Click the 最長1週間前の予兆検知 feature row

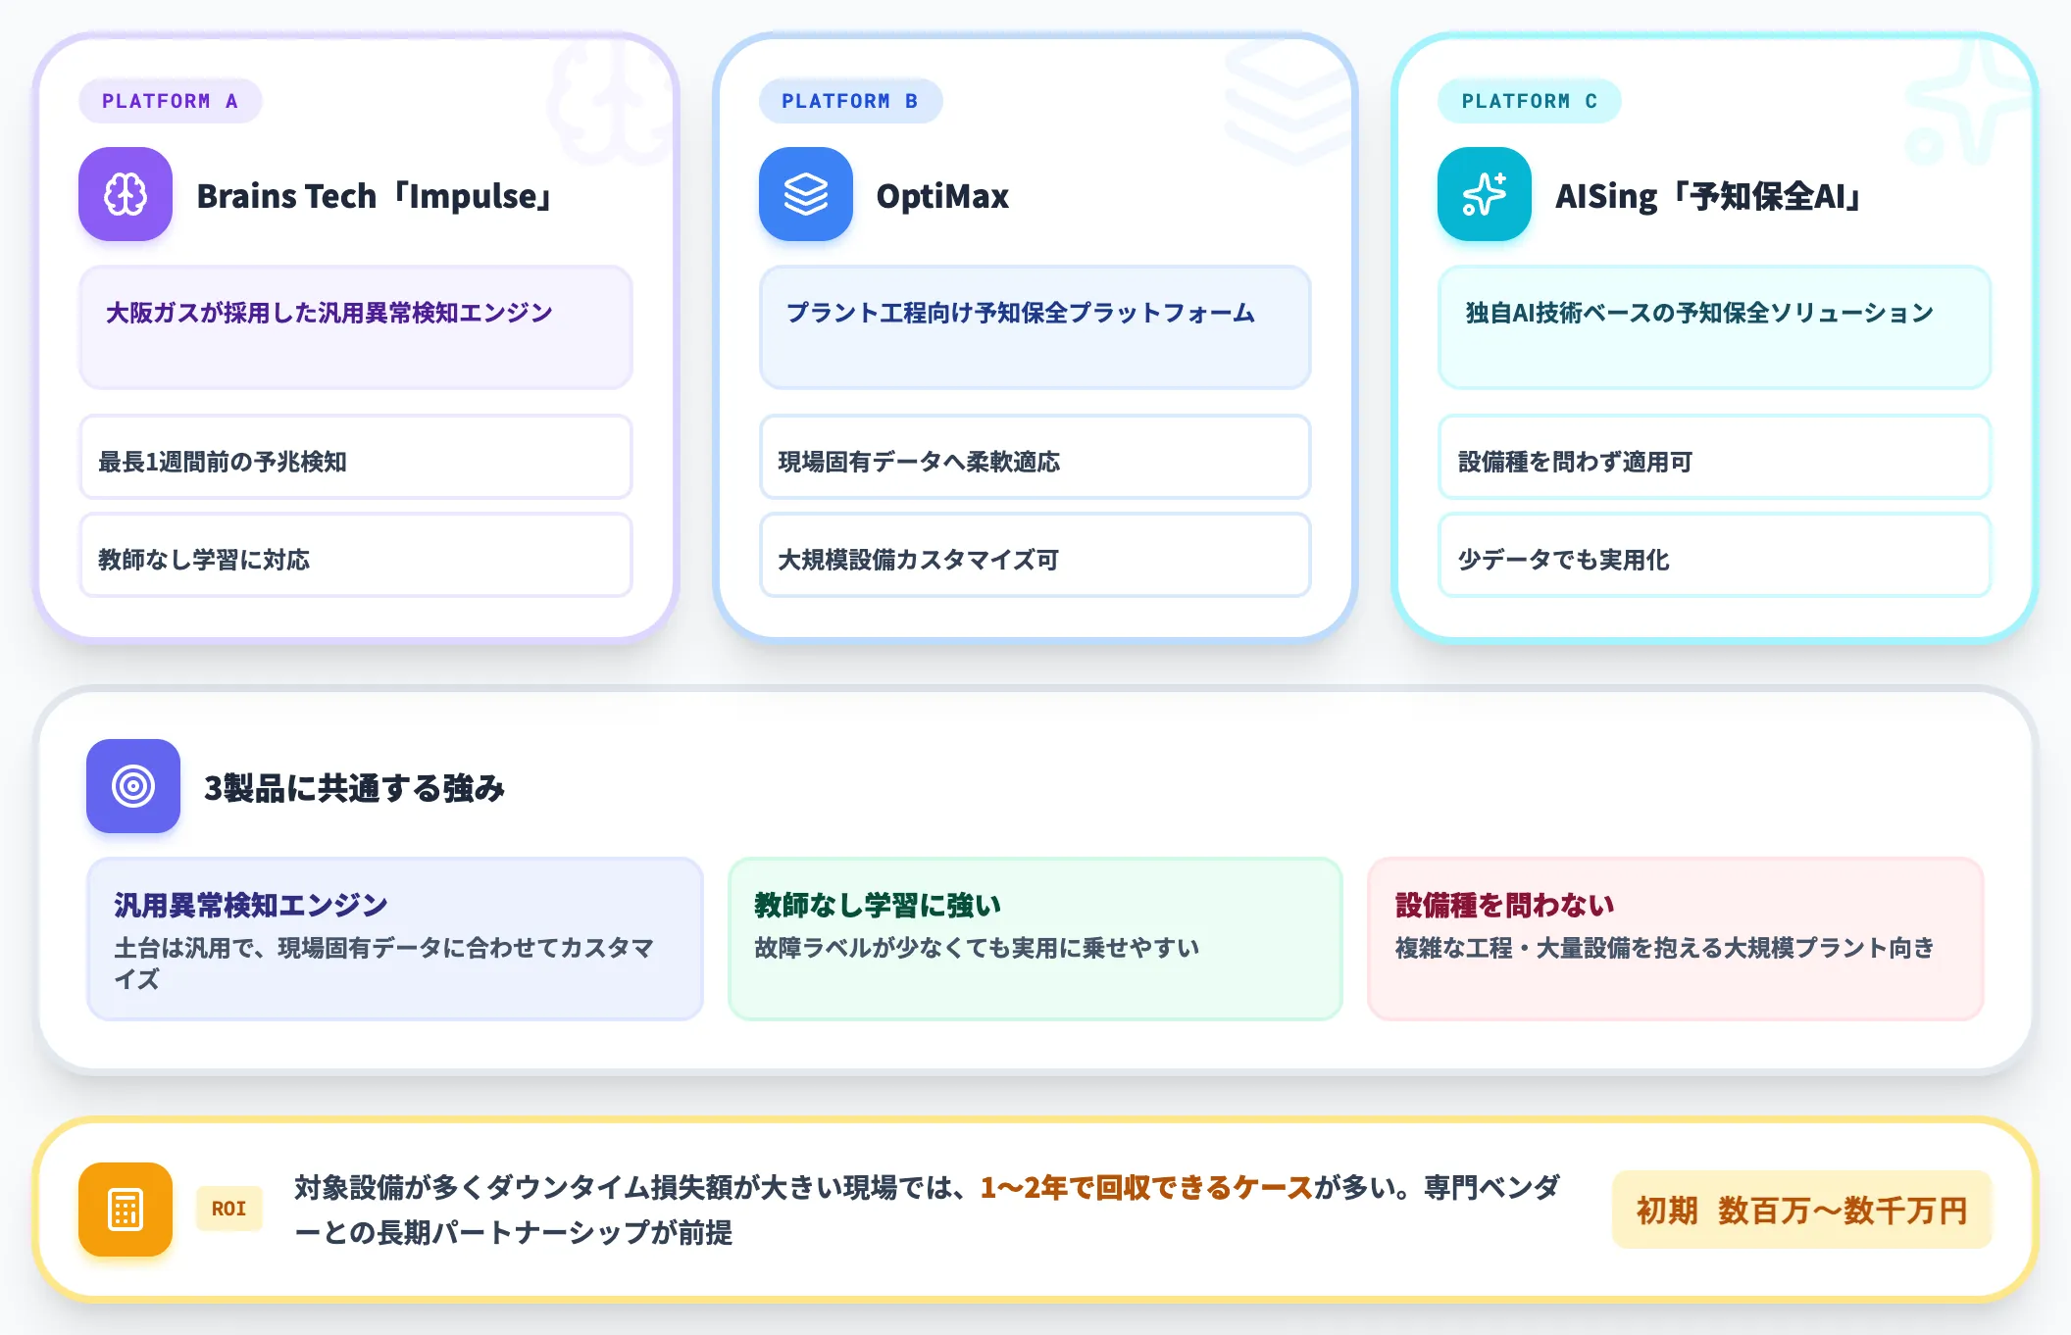point(356,457)
